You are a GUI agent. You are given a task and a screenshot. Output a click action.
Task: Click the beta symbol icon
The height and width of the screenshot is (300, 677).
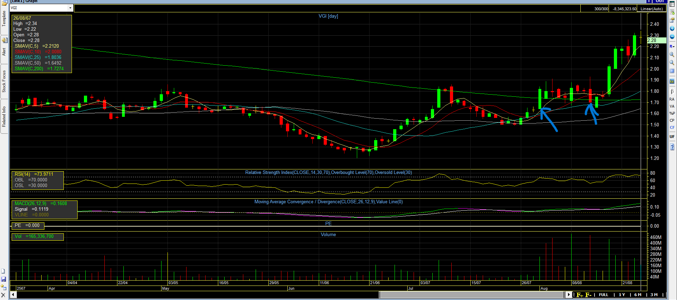tap(672, 91)
